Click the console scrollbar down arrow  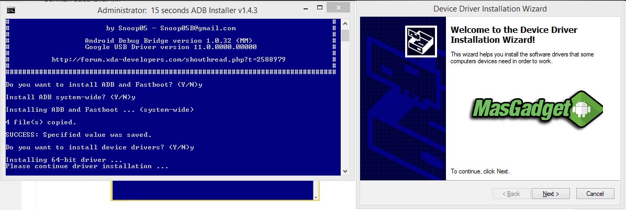tap(345, 171)
